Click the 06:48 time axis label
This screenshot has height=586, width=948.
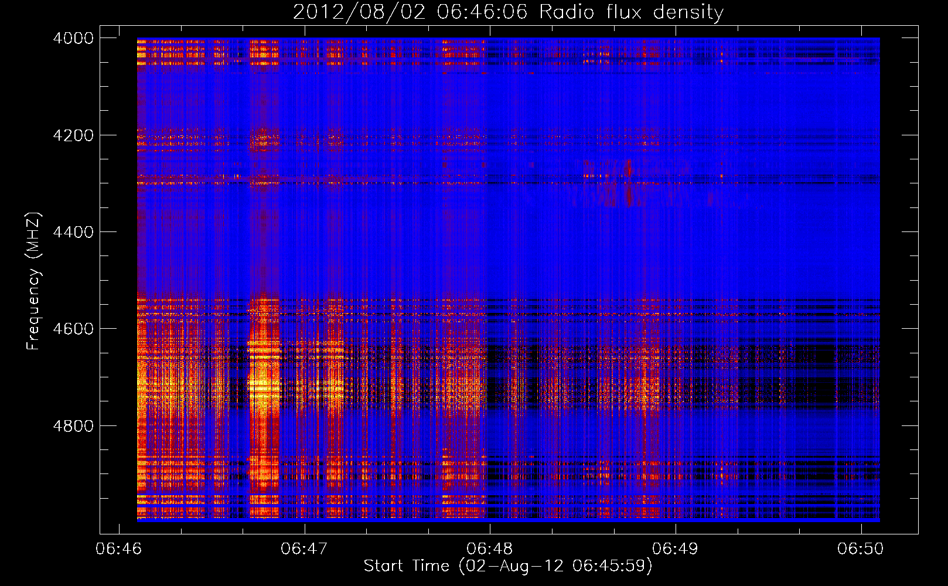click(x=490, y=548)
